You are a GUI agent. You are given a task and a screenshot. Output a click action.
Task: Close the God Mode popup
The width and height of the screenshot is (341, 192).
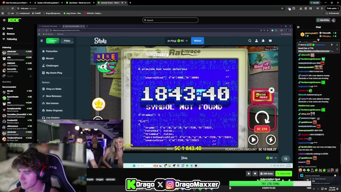point(271,90)
